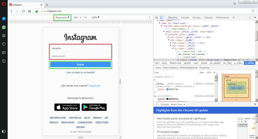Select drawer Console tab
The image size is (258, 139).
tap(164, 105)
